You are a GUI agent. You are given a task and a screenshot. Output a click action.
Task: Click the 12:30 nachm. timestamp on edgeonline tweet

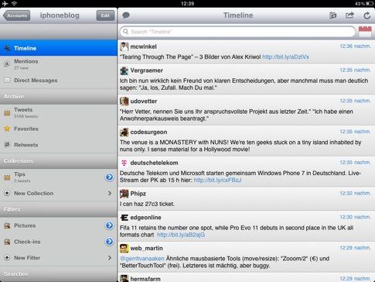click(x=355, y=217)
